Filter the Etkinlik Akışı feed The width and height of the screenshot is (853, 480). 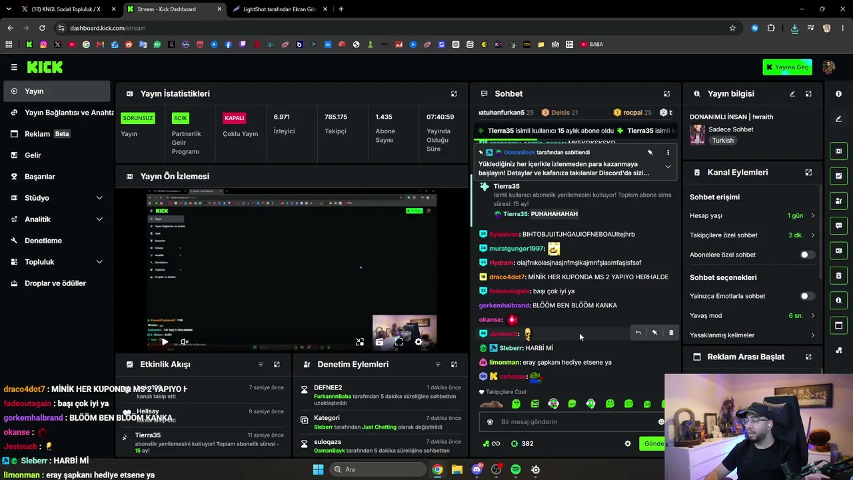click(x=261, y=365)
